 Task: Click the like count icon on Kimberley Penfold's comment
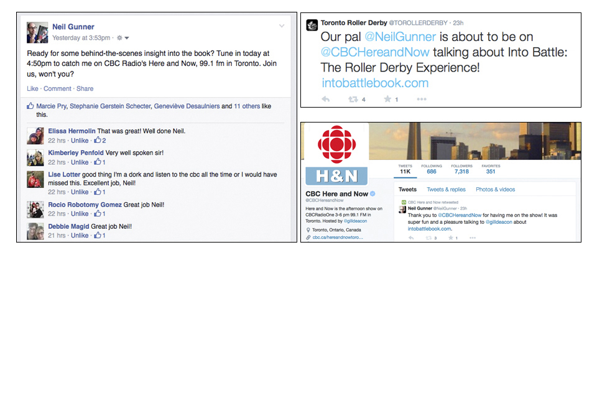click(99, 162)
